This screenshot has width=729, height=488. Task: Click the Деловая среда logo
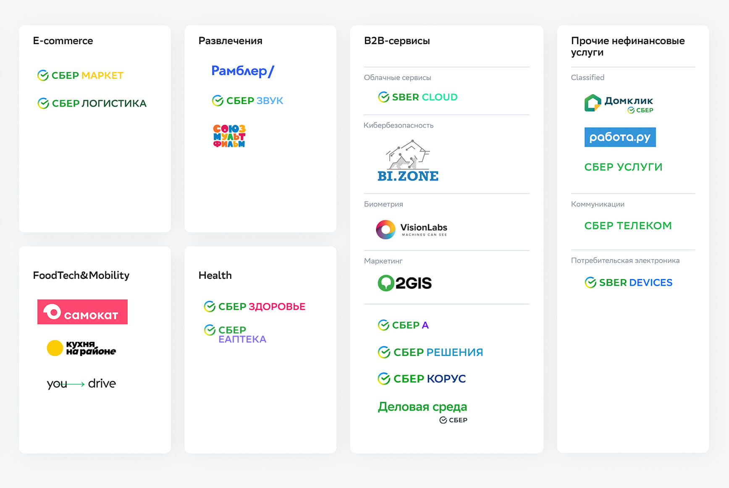[422, 412]
